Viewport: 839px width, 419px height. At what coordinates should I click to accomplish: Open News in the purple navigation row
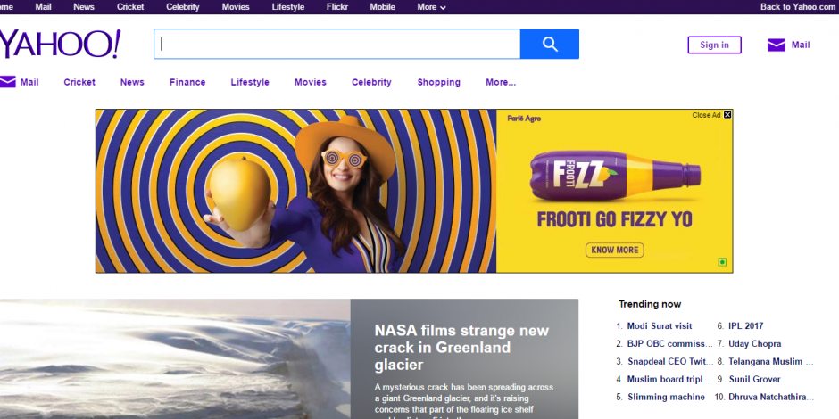click(x=132, y=82)
